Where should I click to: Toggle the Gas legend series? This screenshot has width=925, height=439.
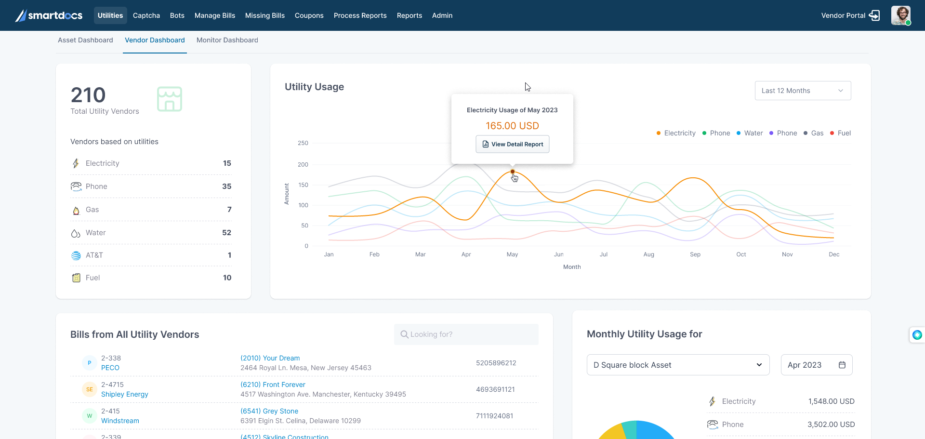tap(813, 133)
